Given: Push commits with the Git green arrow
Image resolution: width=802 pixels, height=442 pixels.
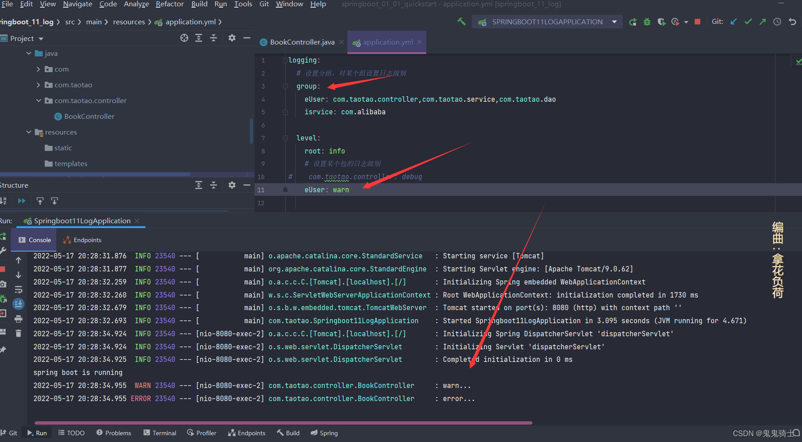Looking at the screenshot, I should [x=762, y=22].
